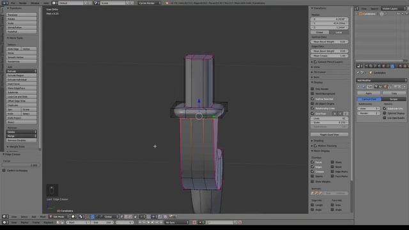409x230 pixels.
Task: Open the Add Modifier dropdown
Action: [x=382, y=80]
